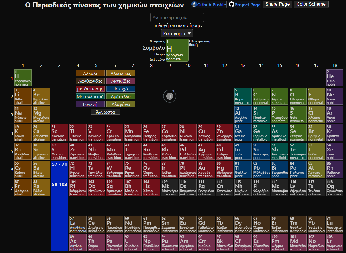The height and width of the screenshot is (253, 346).
Task: Click the Share Page button
Action: (x=277, y=4)
